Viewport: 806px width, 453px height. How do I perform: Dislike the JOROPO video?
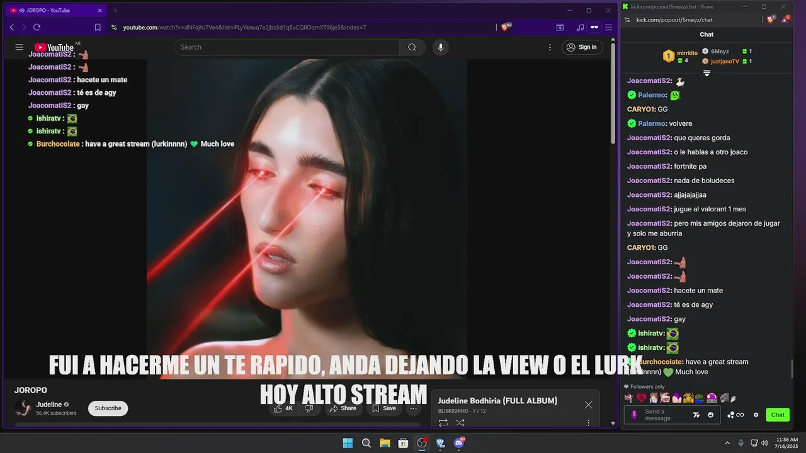point(309,408)
